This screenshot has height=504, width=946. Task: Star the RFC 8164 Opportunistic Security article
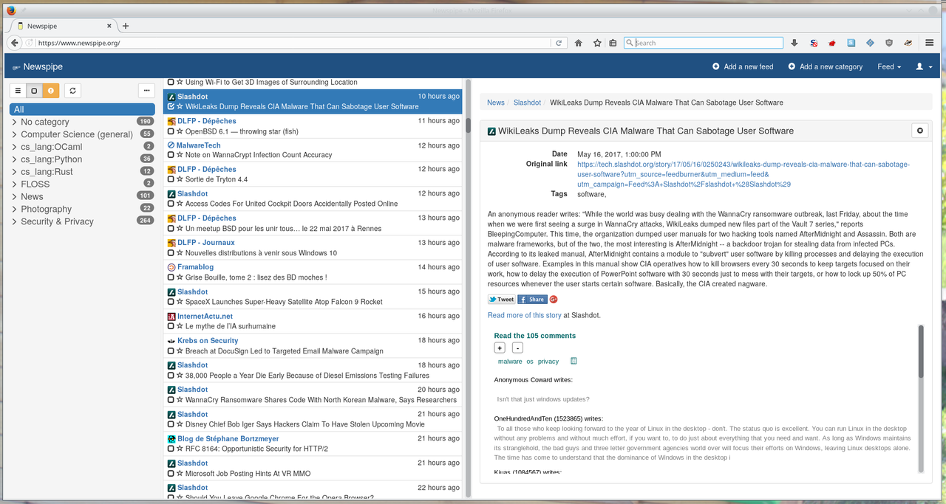(x=180, y=449)
